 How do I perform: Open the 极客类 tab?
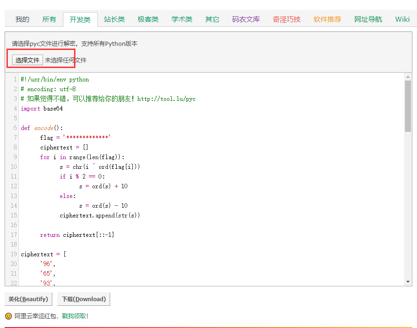[x=148, y=19]
